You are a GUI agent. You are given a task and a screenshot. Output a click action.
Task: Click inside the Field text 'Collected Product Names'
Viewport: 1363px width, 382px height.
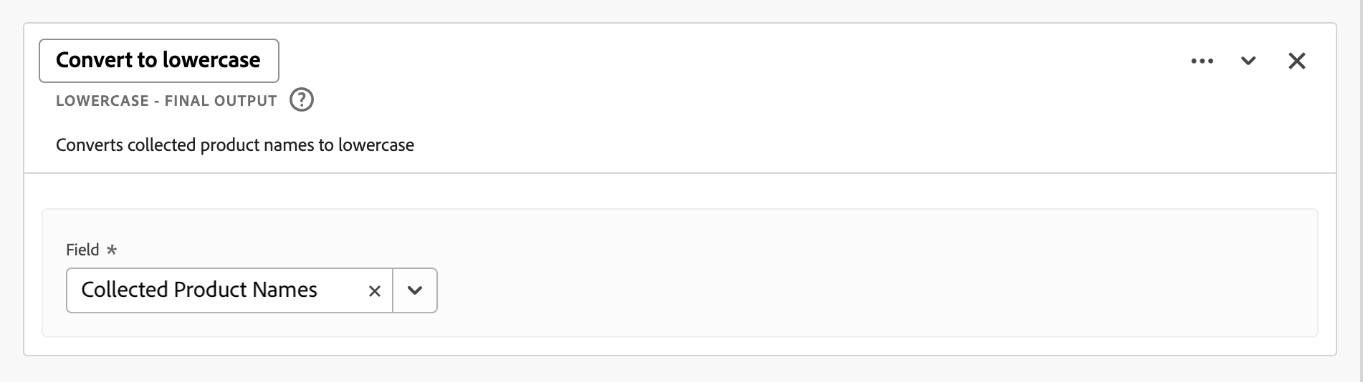point(199,290)
